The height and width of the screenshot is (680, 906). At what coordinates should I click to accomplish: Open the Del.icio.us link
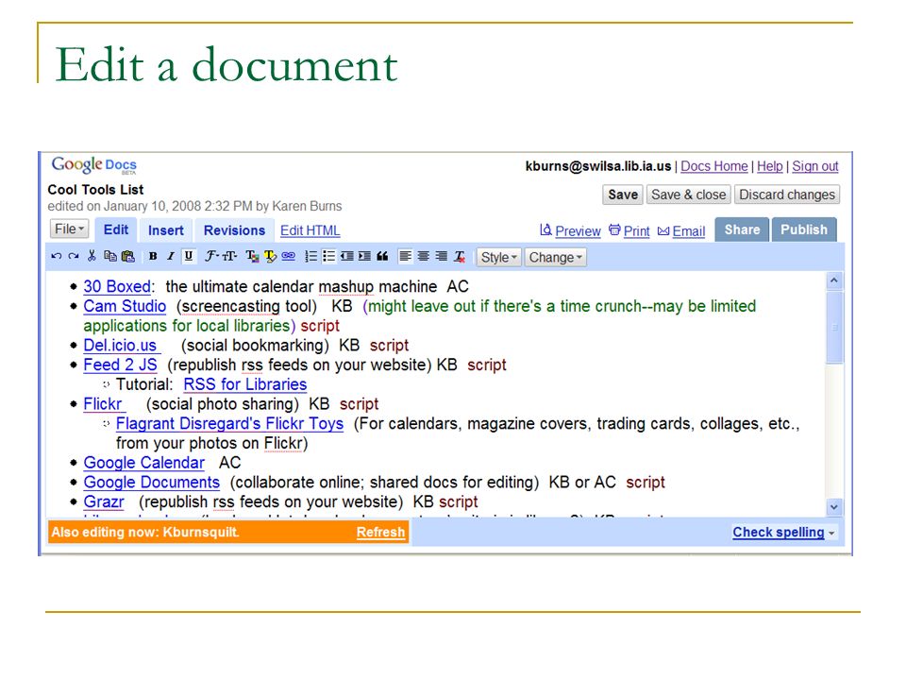[120, 346]
